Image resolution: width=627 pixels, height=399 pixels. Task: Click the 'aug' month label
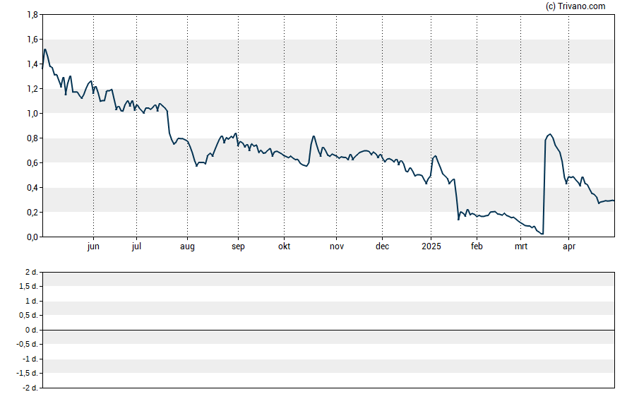point(187,246)
